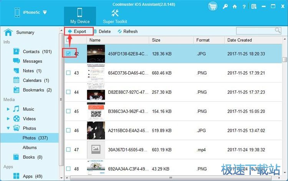This screenshot has height=181, width=288.
Task: Click the Refresh arrows icon
Action: tap(120, 32)
